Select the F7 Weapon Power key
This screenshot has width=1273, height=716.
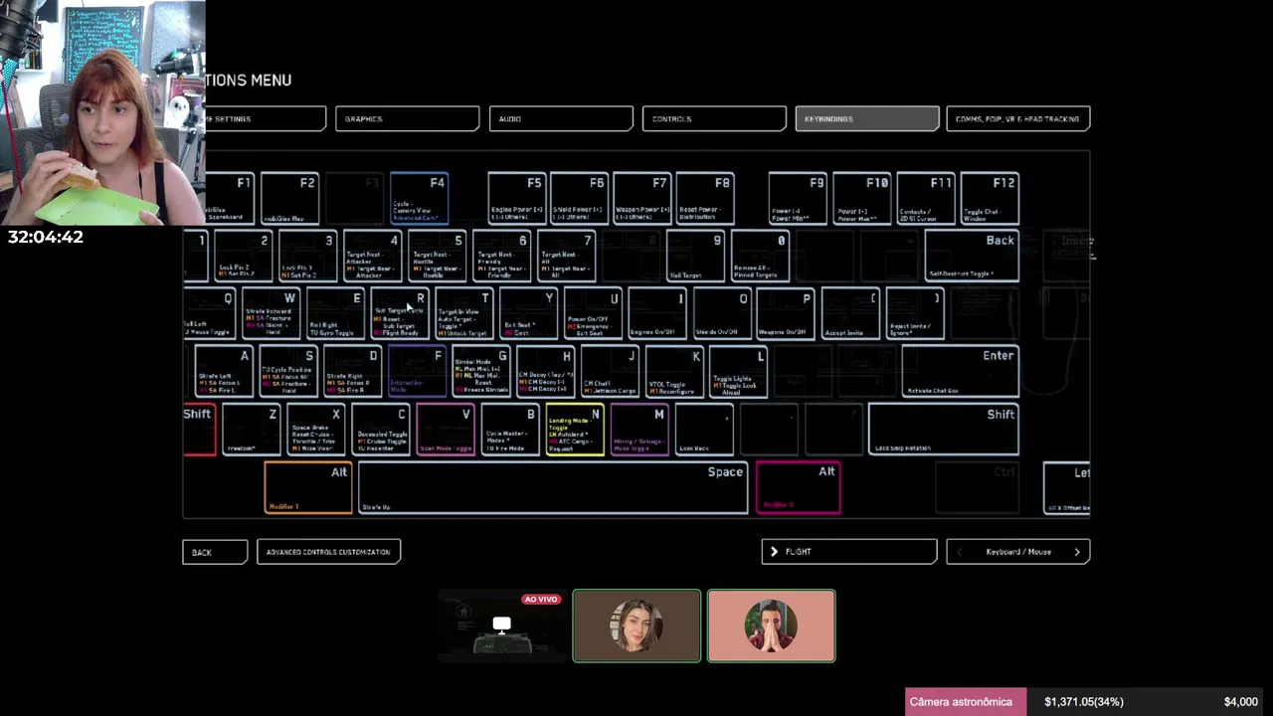641,199
